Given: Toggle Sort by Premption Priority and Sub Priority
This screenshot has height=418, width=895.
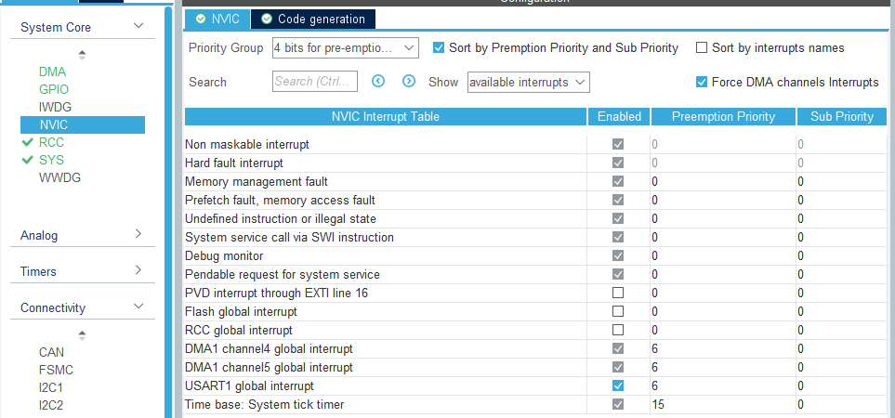Looking at the screenshot, I should point(439,47).
